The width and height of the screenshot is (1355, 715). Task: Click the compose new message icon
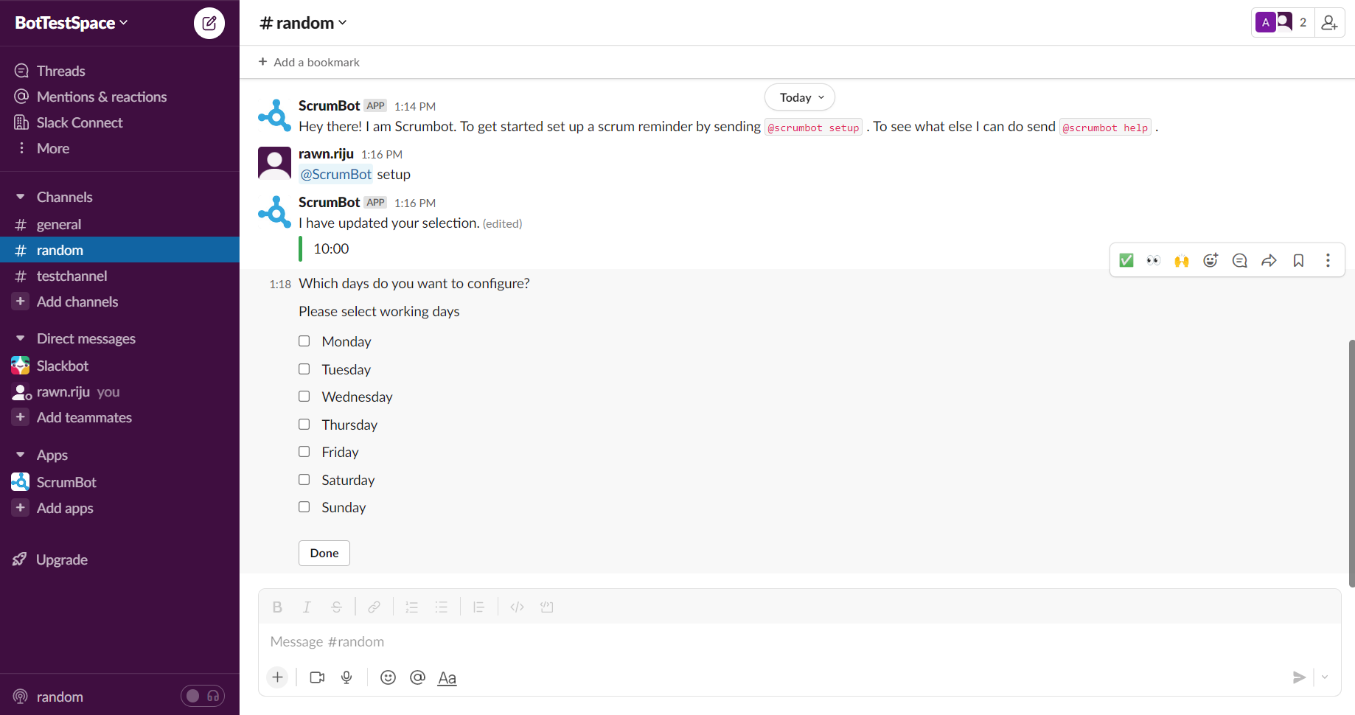pos(209,23)
